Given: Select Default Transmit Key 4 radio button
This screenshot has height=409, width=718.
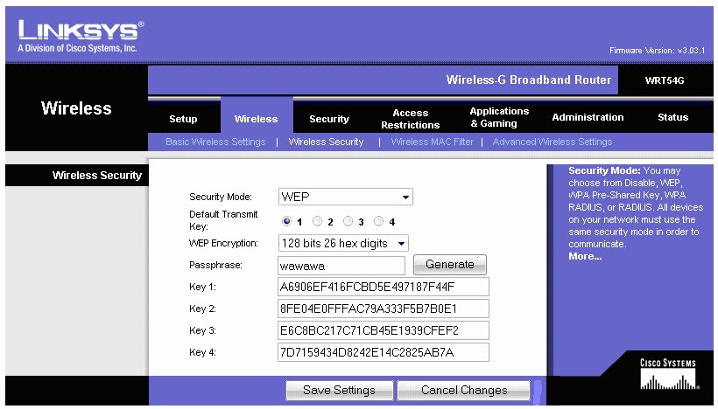Looking at the screenshot, I should (x=378, y=221).
